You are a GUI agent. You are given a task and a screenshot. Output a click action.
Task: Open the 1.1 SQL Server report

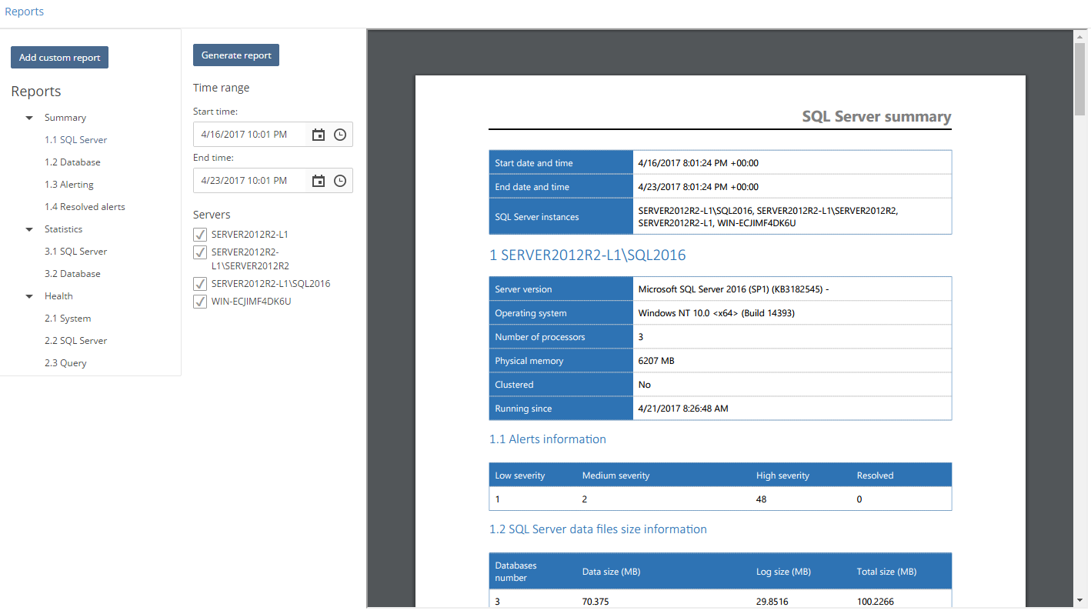[x=75, y=139]
